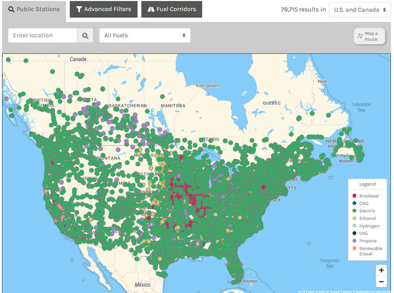The image size is (394, 293).
Task: Switch to the Advanced Filters tab
Action: 103,9
